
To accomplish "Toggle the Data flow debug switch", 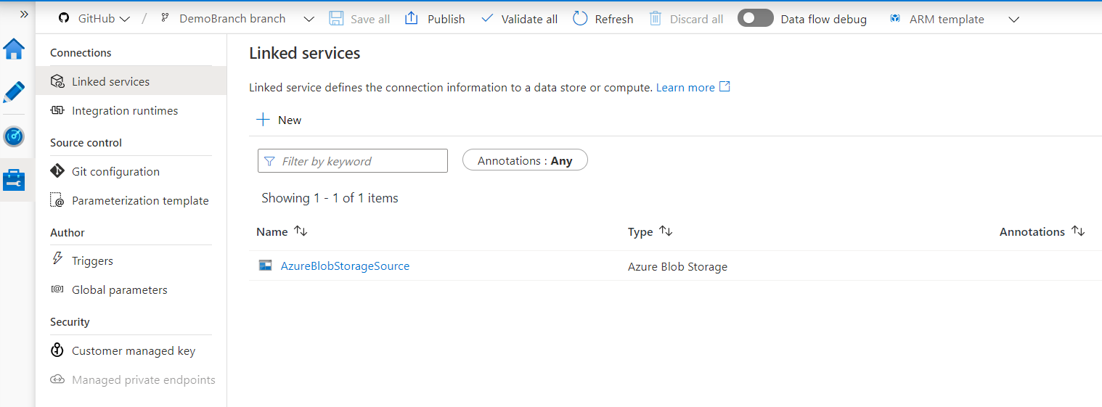I will (755, 19).
